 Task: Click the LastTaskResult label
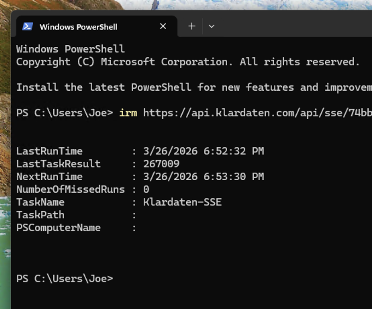[58, 164]
